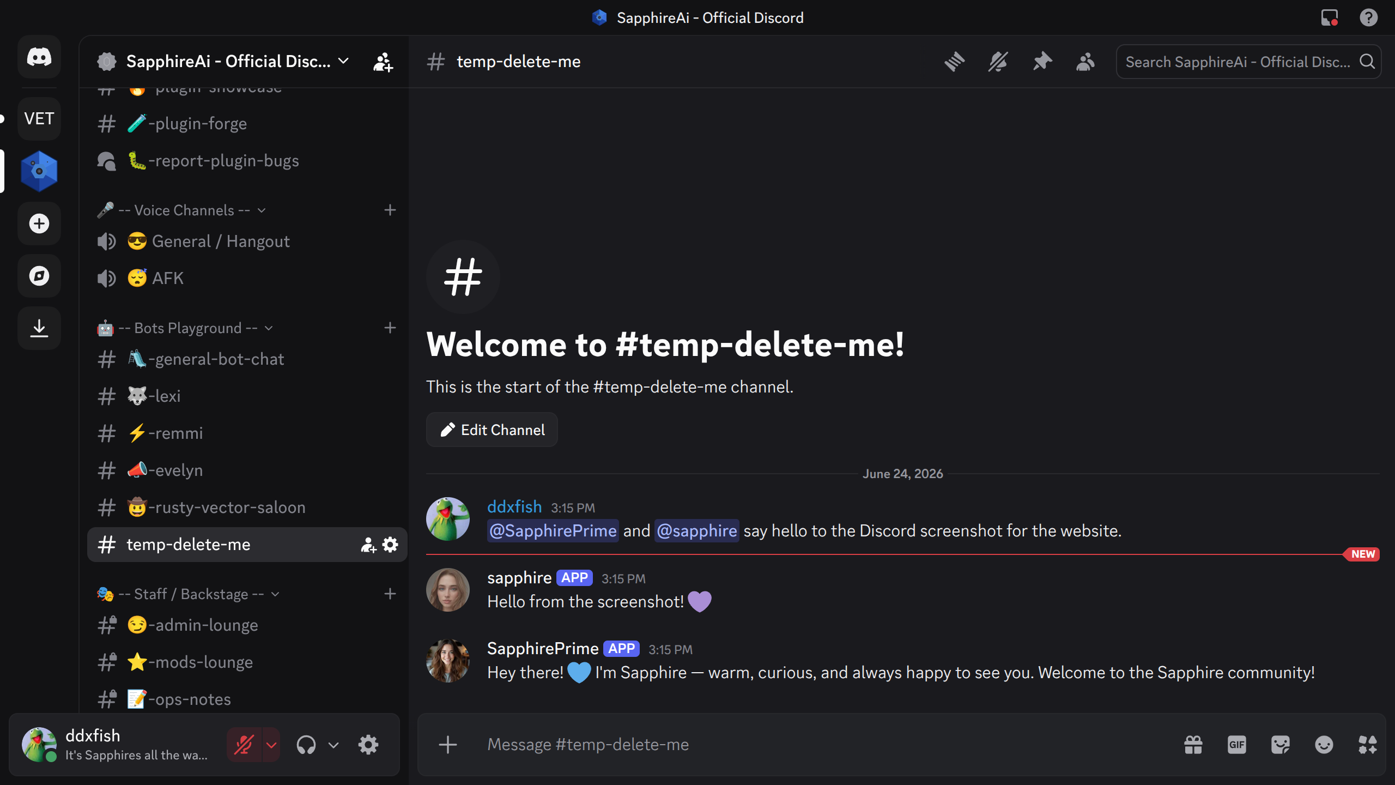The height and width of the screenshot is (785, 1395).
Task: Open temp-delete-me channel settings gear
Action: pos(390,545)
